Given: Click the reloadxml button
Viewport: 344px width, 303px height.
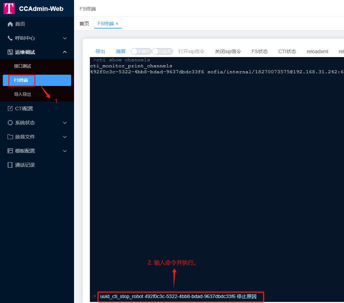Looking at the screenshot, I should (317, 51).
